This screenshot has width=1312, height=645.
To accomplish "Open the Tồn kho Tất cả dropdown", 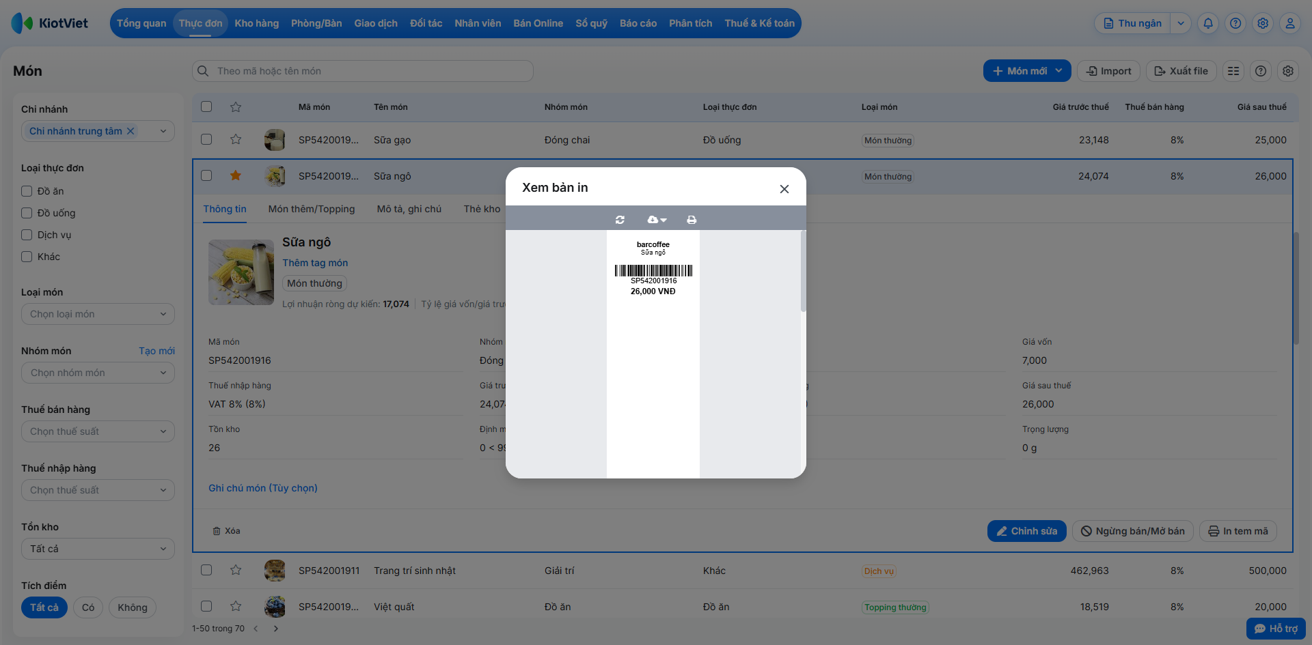I will [x=98, y=549].
